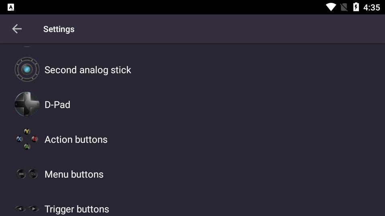Open Menu buttons settings

[192, 174]
